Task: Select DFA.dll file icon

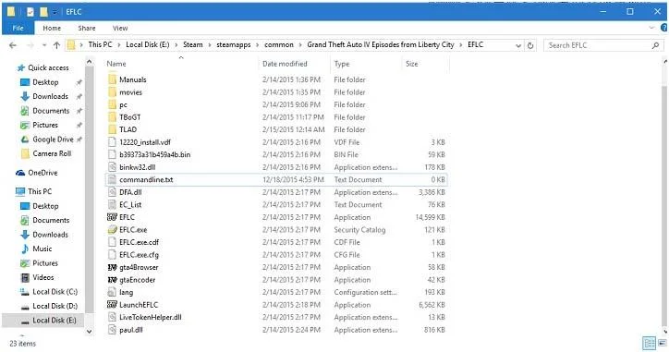Action: coord(112,192)
